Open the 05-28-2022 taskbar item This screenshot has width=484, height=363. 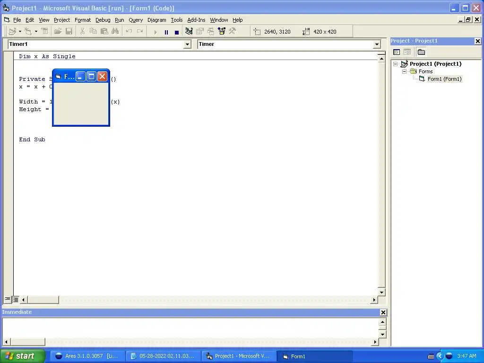pyautogui.click(x=163, y=356)
